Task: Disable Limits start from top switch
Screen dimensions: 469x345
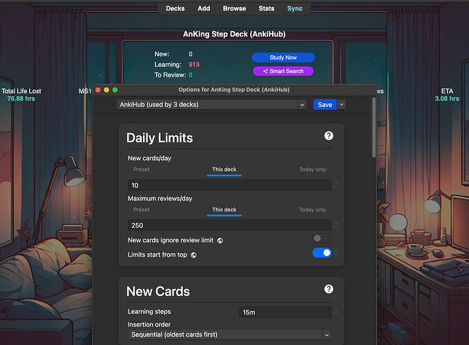Action: pyautogui.click(x=321, y=253)
